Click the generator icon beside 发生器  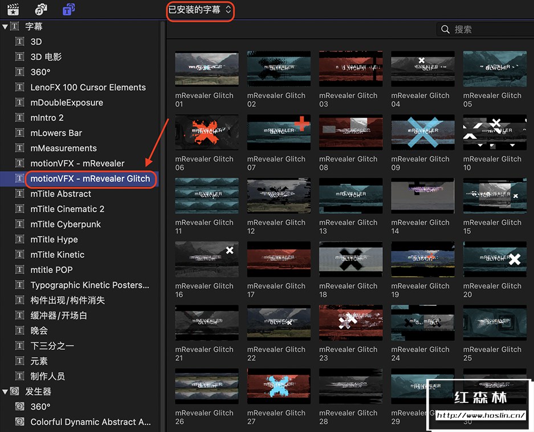[x=14, y=391]
